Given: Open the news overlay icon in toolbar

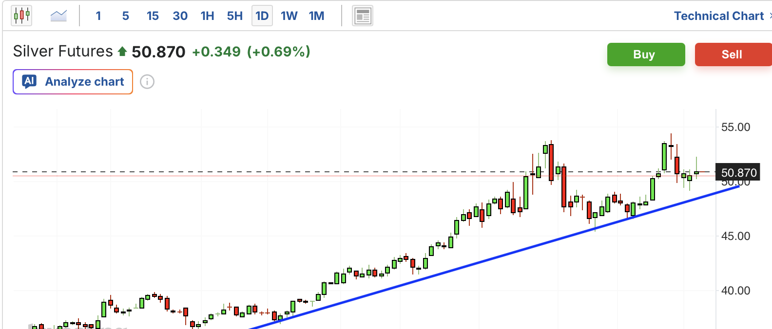Looking at the screenshot, I should pos(363,16).
